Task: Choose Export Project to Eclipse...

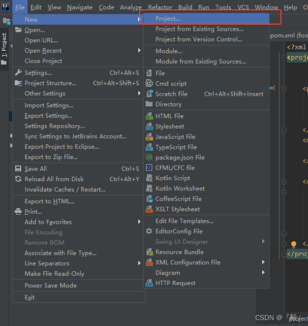Action: tap(78, 147)
